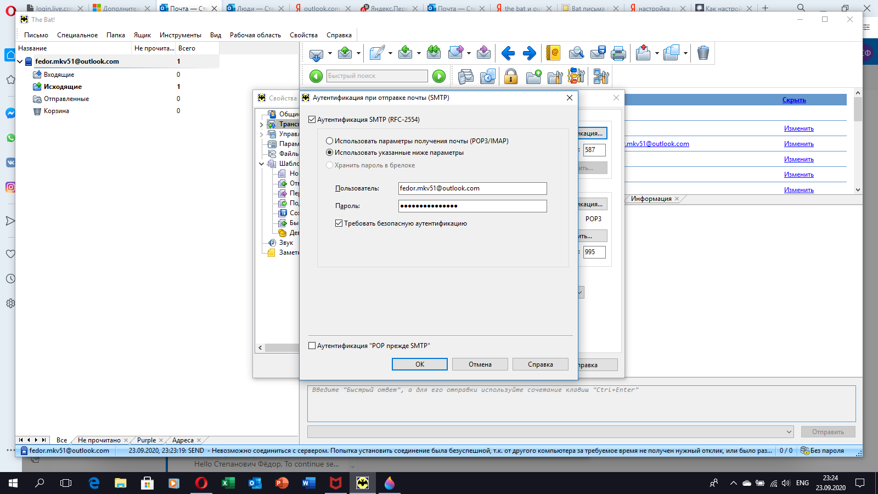Switch to the Адреса tab

click(x=183, y=440)
